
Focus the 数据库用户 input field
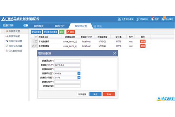(67, 82)
